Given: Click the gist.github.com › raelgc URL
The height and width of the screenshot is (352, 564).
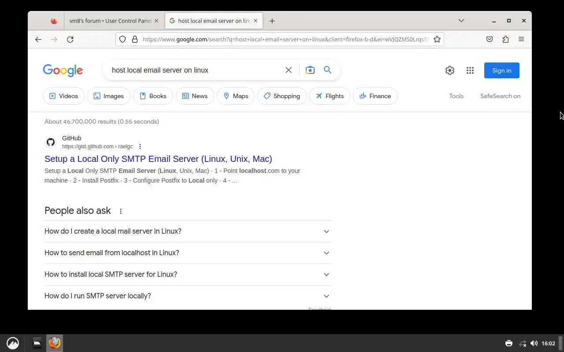Looking at the screenshot, I should tap(97, 147).
